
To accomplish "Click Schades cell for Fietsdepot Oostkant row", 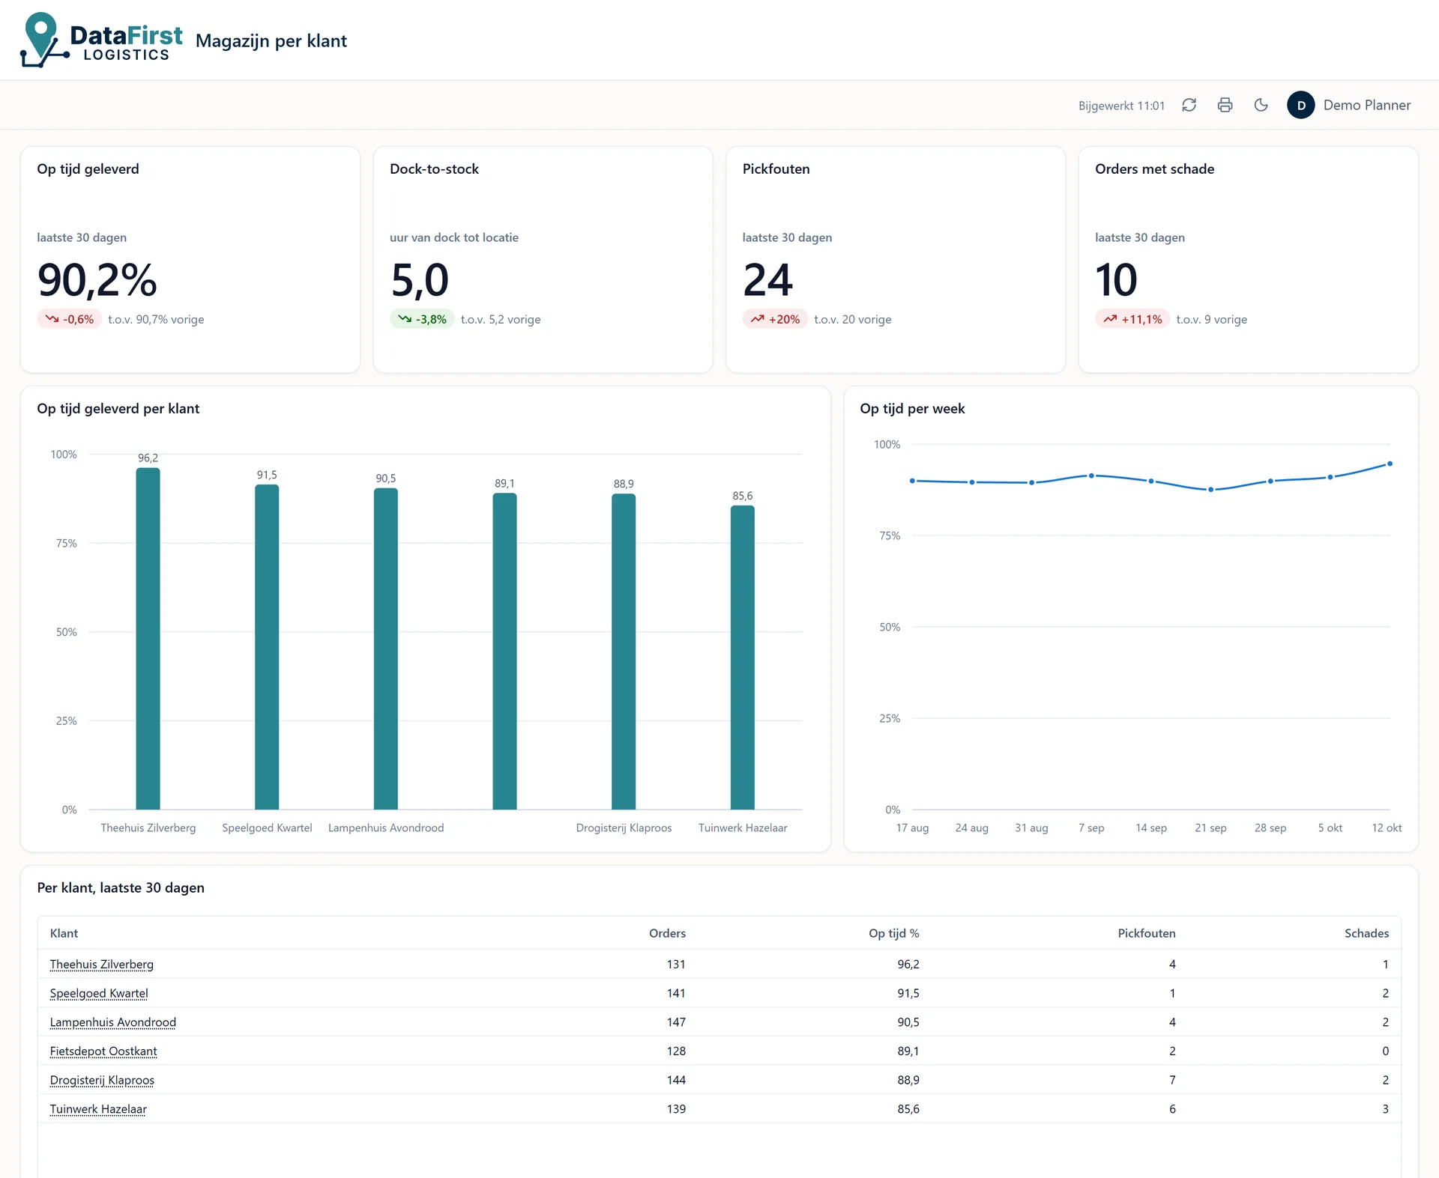I will pyautogui.click(x=1385, y=1051).
